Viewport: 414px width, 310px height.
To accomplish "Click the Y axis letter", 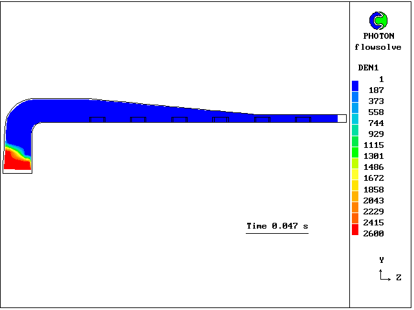I will (x=382, y=260).
